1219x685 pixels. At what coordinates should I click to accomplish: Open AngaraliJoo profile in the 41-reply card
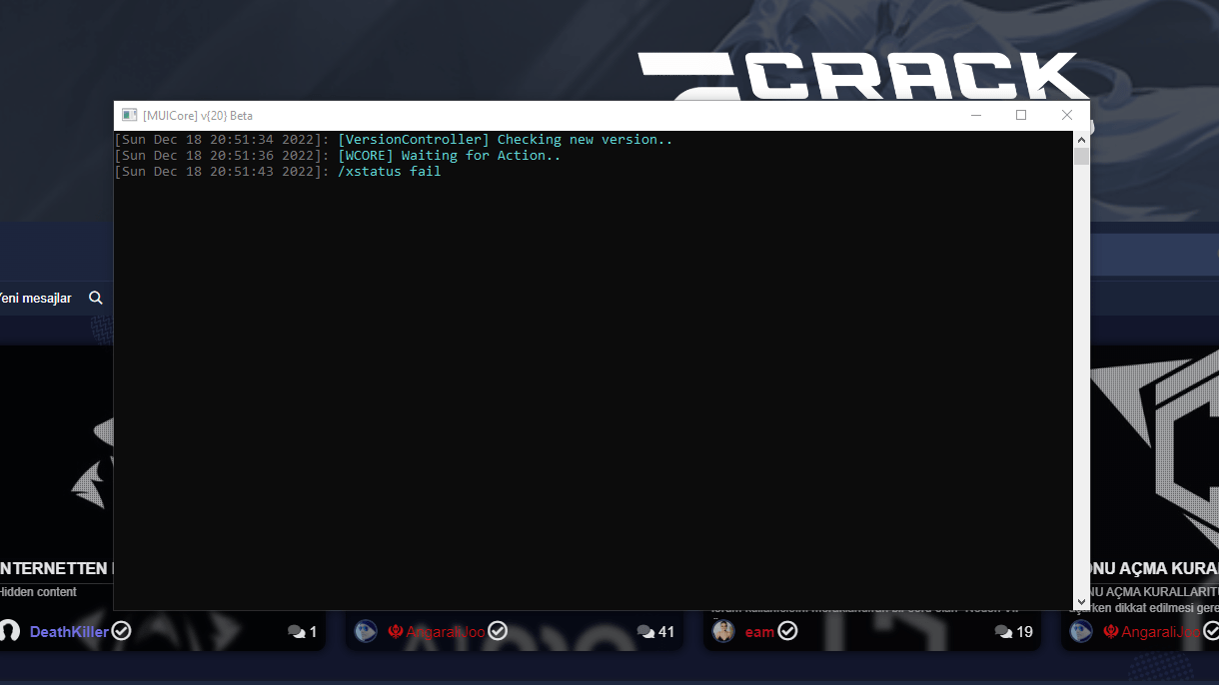click(x=446, y=631)
